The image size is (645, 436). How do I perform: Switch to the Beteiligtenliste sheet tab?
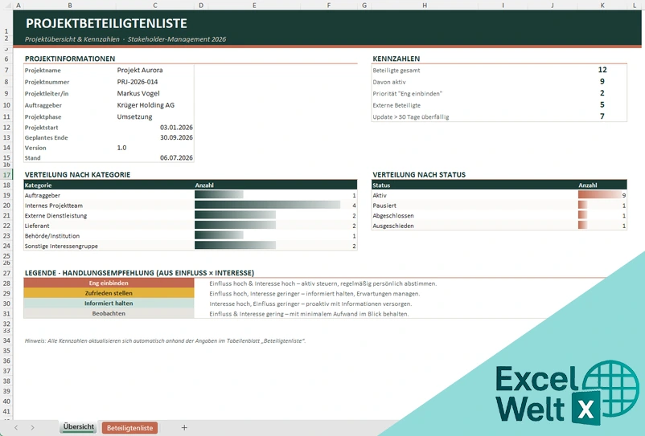point(129,428)
